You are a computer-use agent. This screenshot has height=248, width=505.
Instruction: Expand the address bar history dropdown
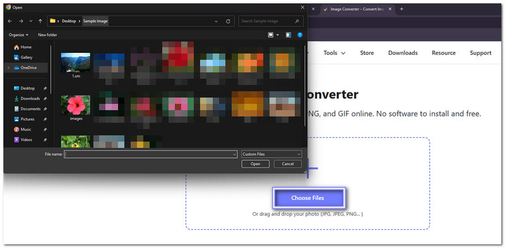[x=216, y=21]
